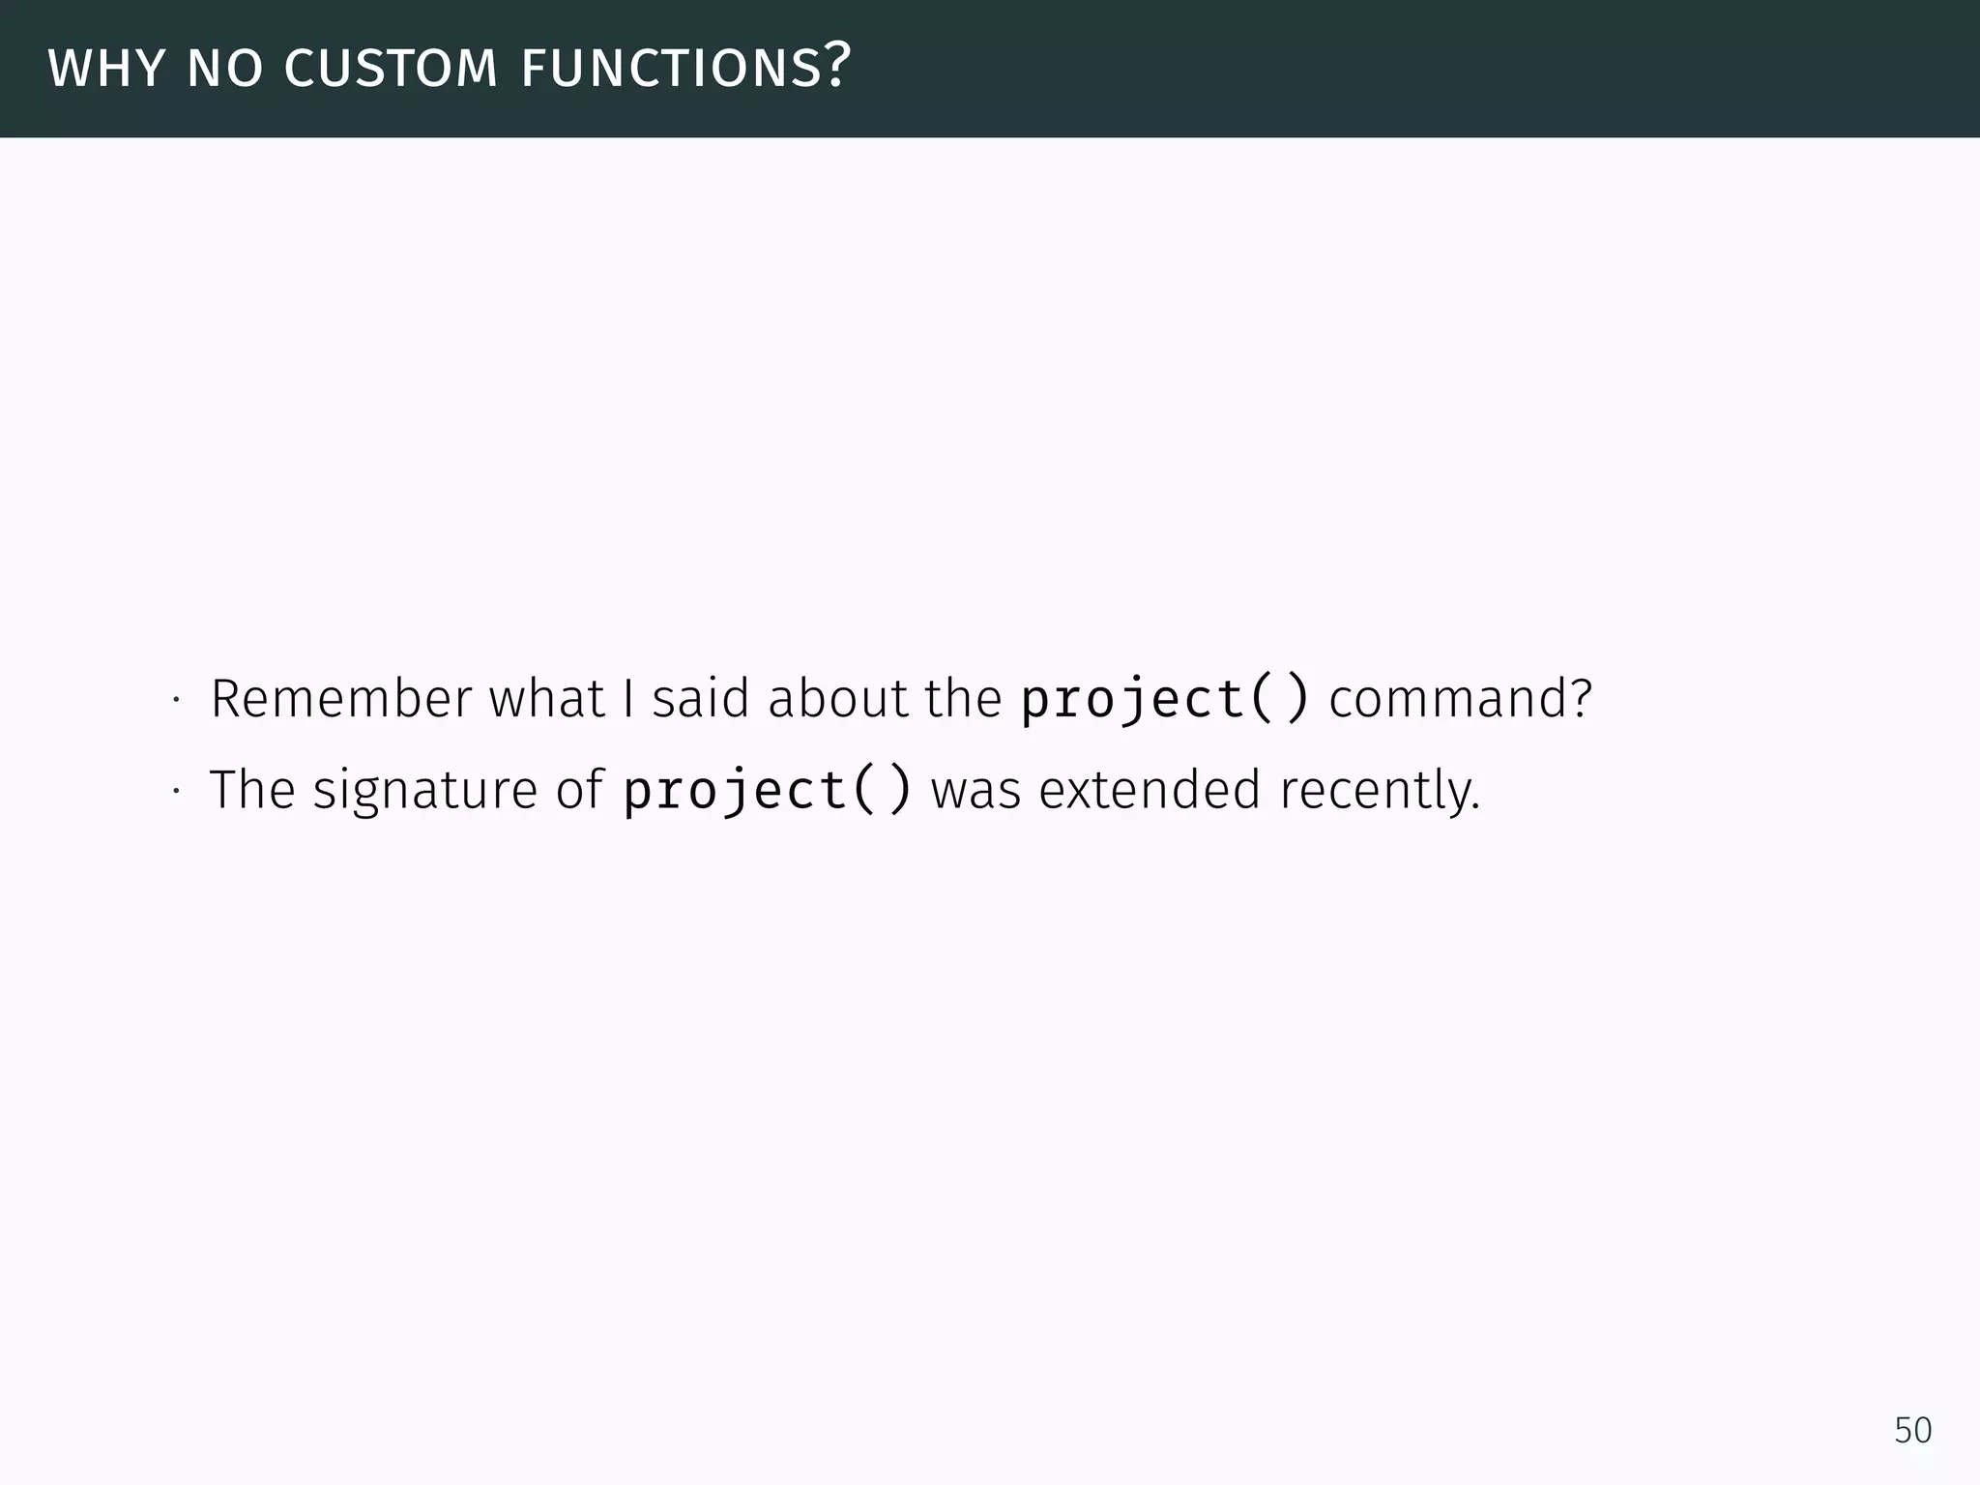The image size is (1980, 1485).
Task: Click the word "said" in first bullet
Action: pyautogui.click(x=700, y=698)
